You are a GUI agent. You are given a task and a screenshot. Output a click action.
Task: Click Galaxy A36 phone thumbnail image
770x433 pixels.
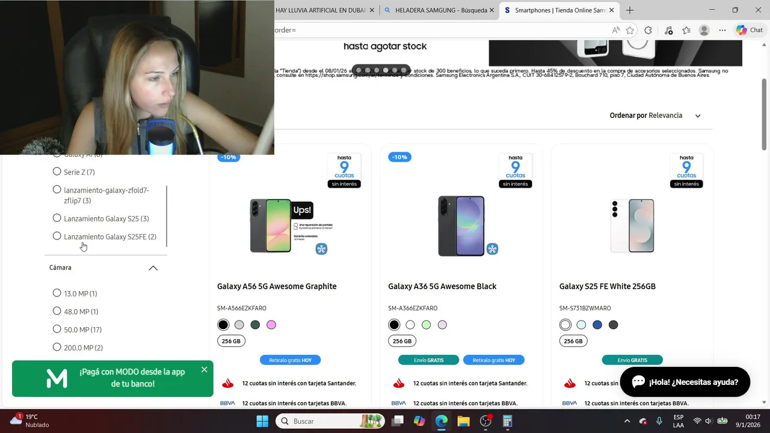tap(461, 226)
